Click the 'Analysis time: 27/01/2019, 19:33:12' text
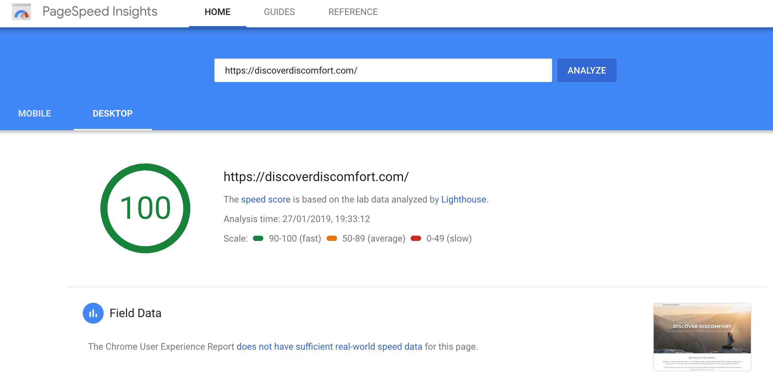 [297, 219]
